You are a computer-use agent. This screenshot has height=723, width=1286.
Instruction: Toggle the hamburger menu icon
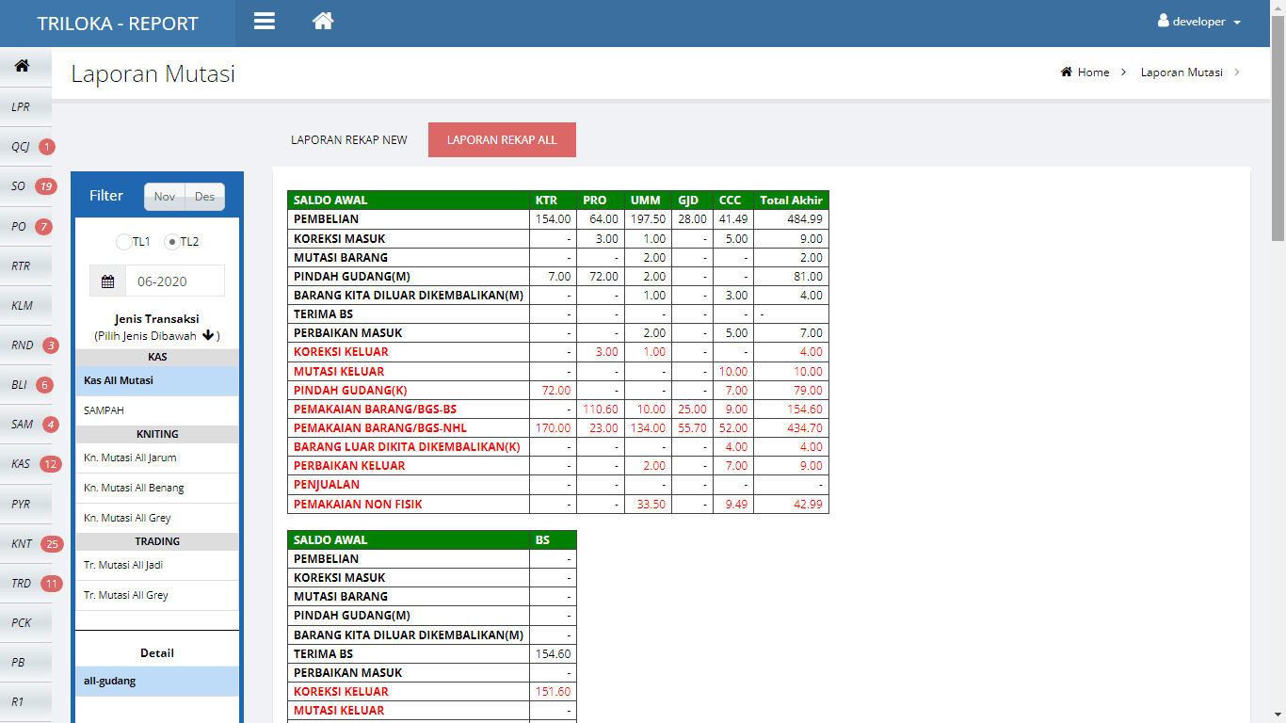265,21
